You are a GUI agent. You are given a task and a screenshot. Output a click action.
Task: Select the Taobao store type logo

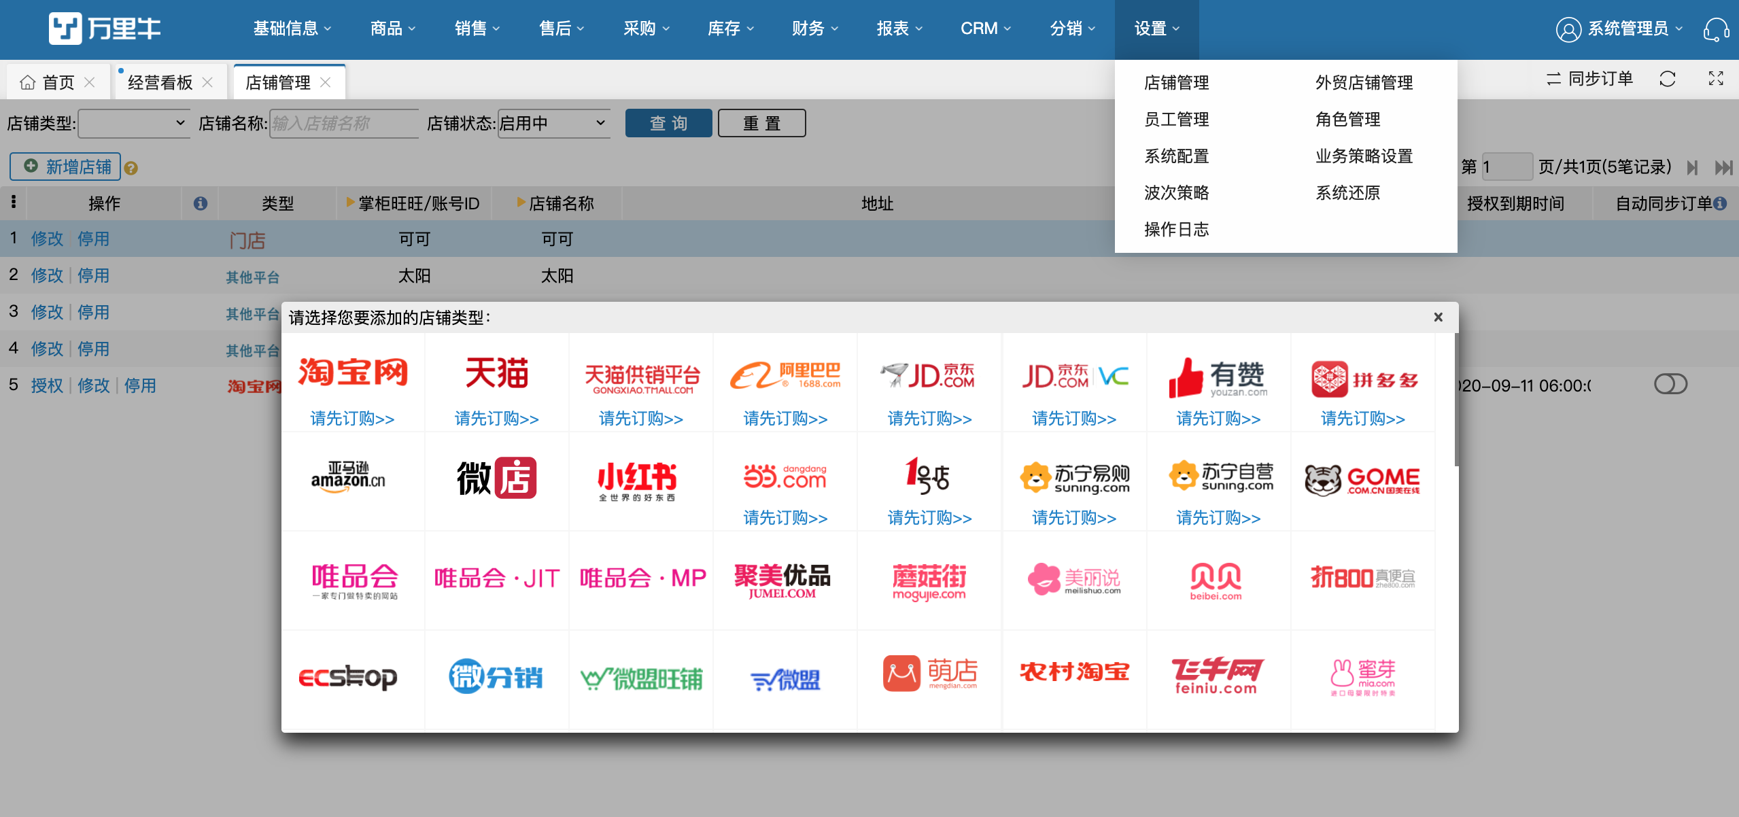(353, 372)
